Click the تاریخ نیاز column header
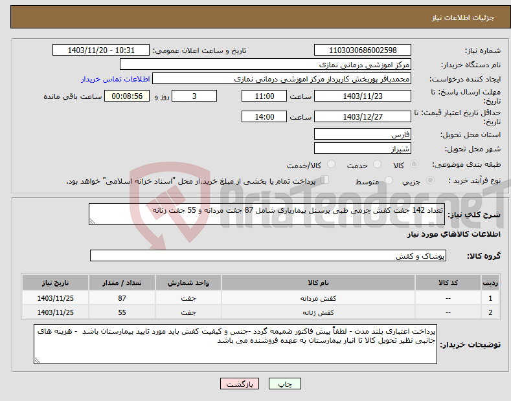The height and width of the screenshot is (401, 511). pyautogui.click(x=56, y=283)
